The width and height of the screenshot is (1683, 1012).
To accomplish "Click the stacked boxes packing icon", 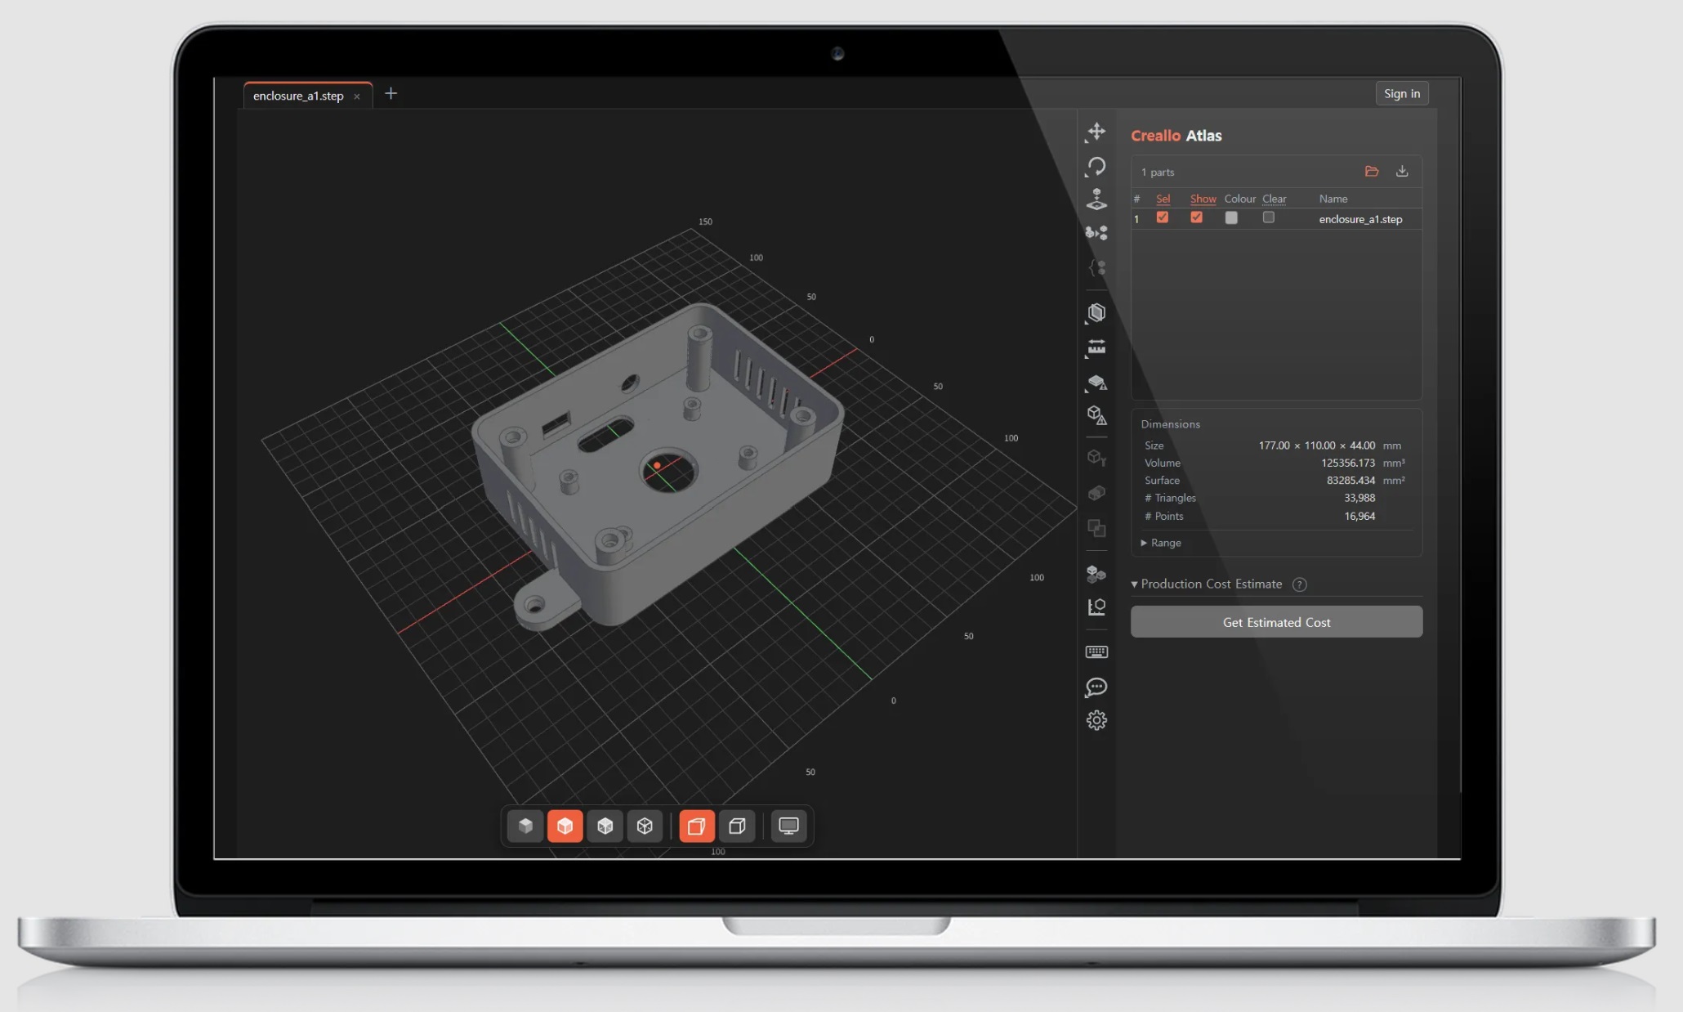I will 1096,574.
